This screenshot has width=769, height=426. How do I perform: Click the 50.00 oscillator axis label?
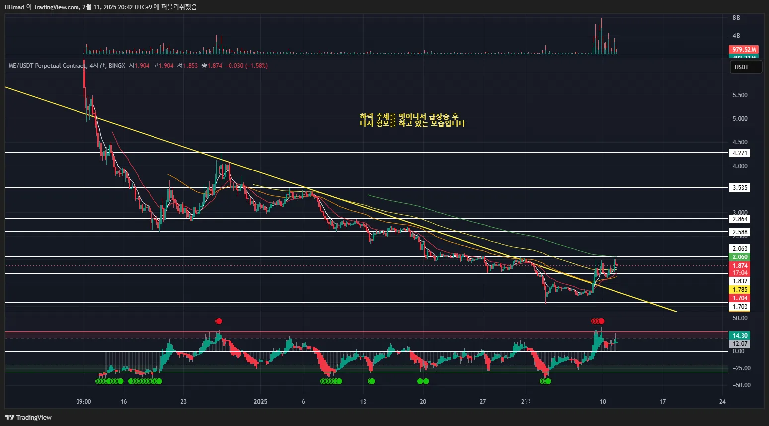tap(740, 318)
